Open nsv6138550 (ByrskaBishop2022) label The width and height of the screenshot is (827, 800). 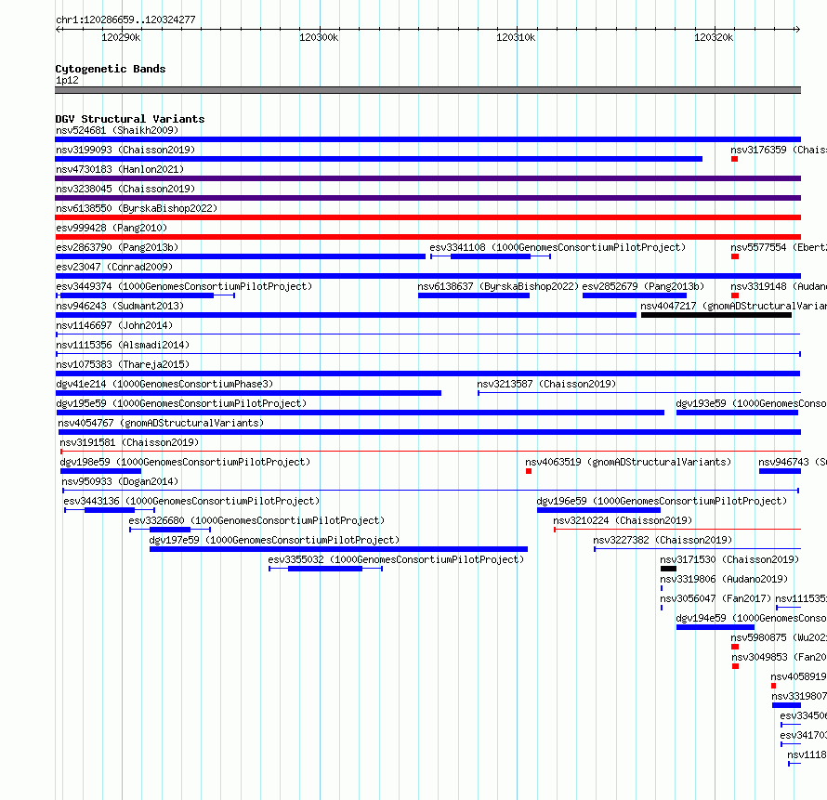137,208
